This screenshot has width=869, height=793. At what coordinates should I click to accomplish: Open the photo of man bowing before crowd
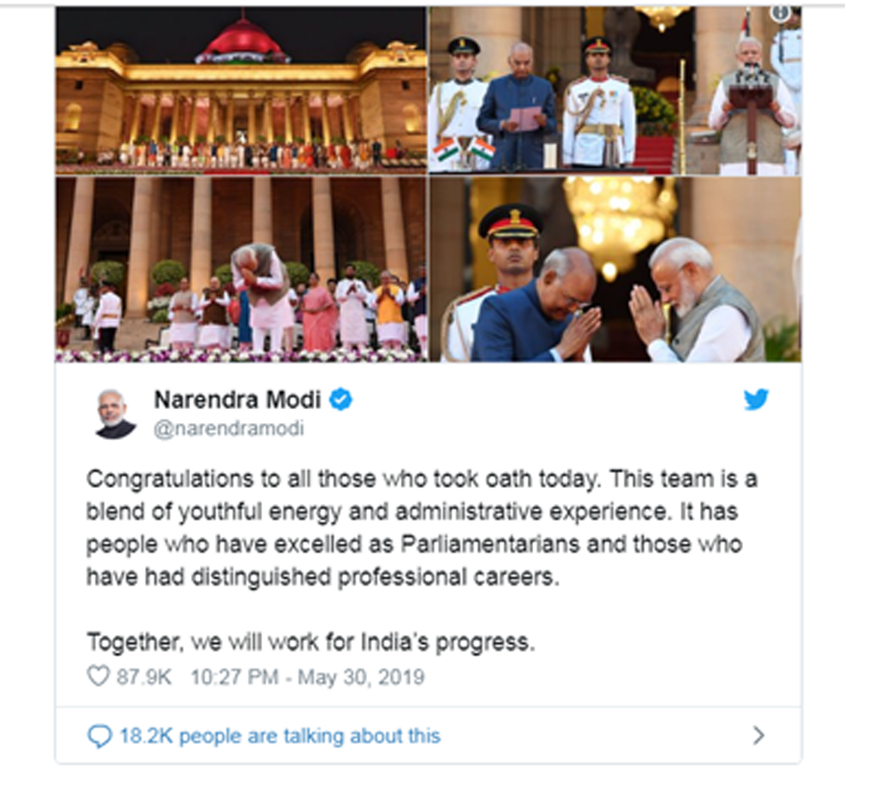pyautogui.click(x=241, y=269)
